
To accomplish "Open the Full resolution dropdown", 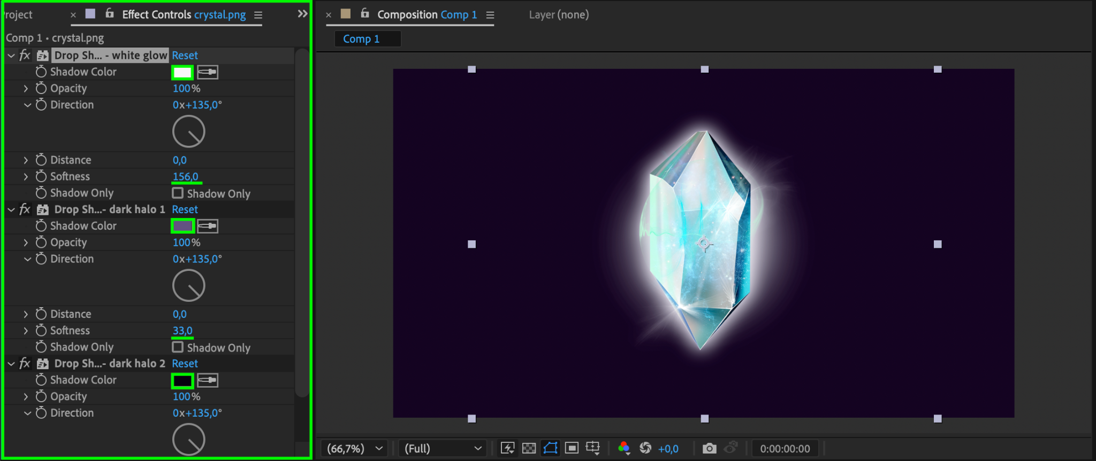I will [x=442, y=449].
